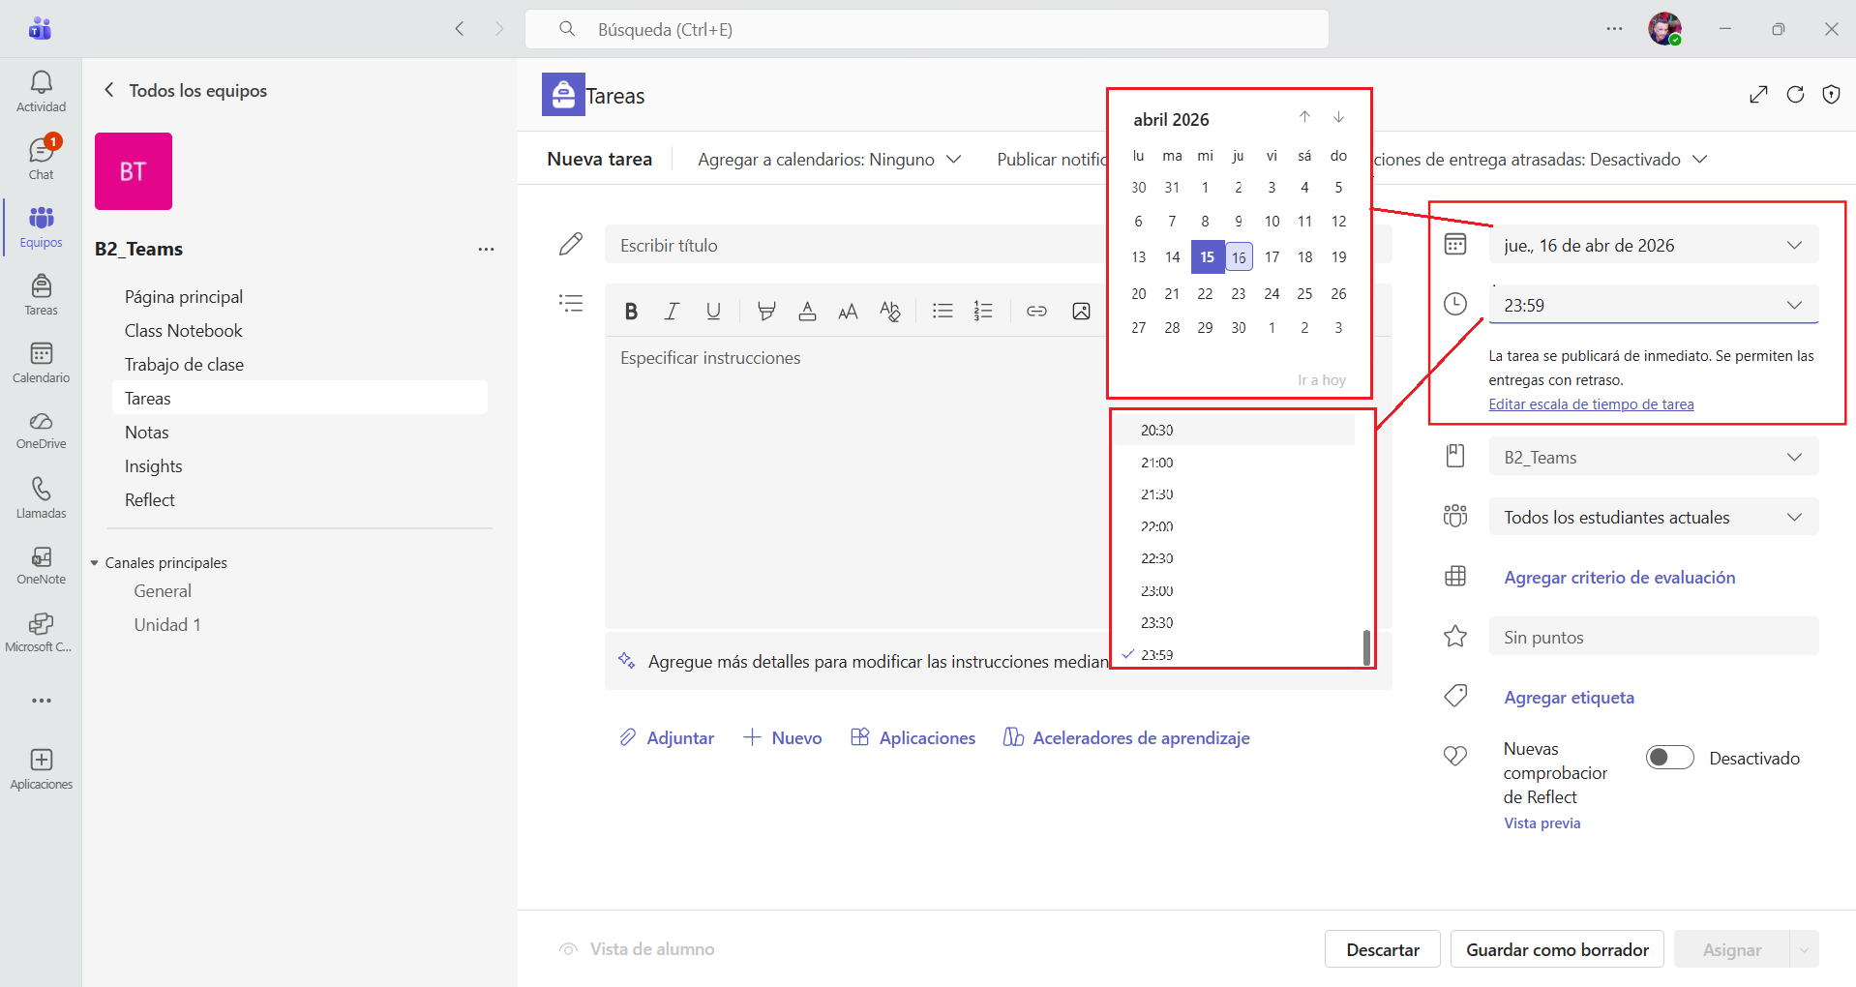
Task: Insert a bulleted list
Action: pos(943,311)
